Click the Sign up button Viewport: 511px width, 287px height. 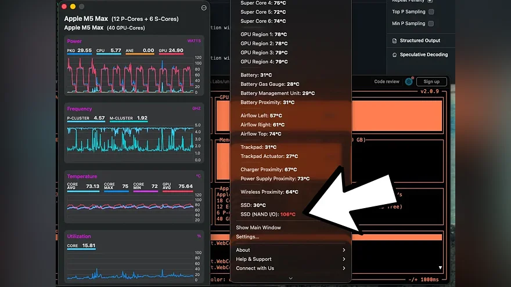[431, 82]
